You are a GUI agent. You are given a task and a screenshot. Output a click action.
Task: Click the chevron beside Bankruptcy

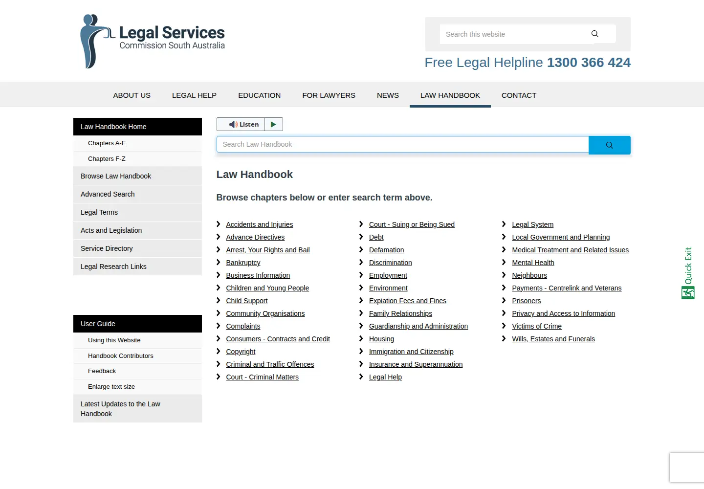[x=219, y=262]
